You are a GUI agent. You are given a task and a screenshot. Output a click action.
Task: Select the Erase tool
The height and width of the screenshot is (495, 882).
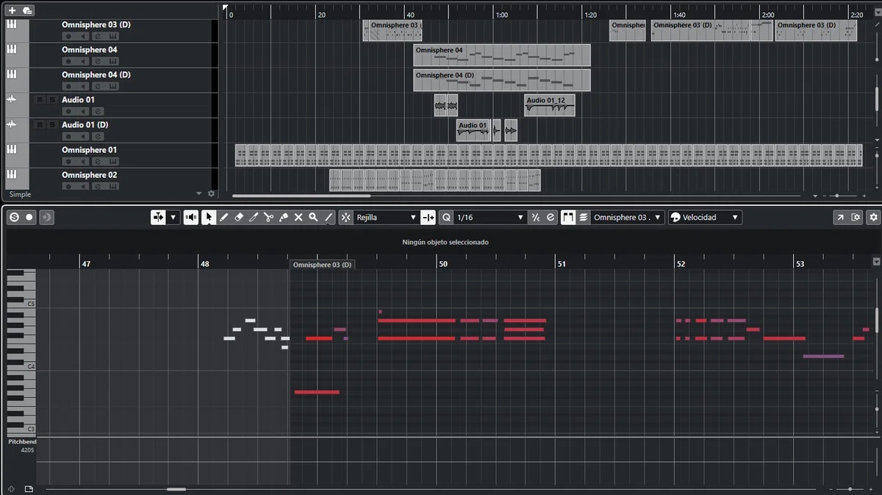click(x=239, y=218)
